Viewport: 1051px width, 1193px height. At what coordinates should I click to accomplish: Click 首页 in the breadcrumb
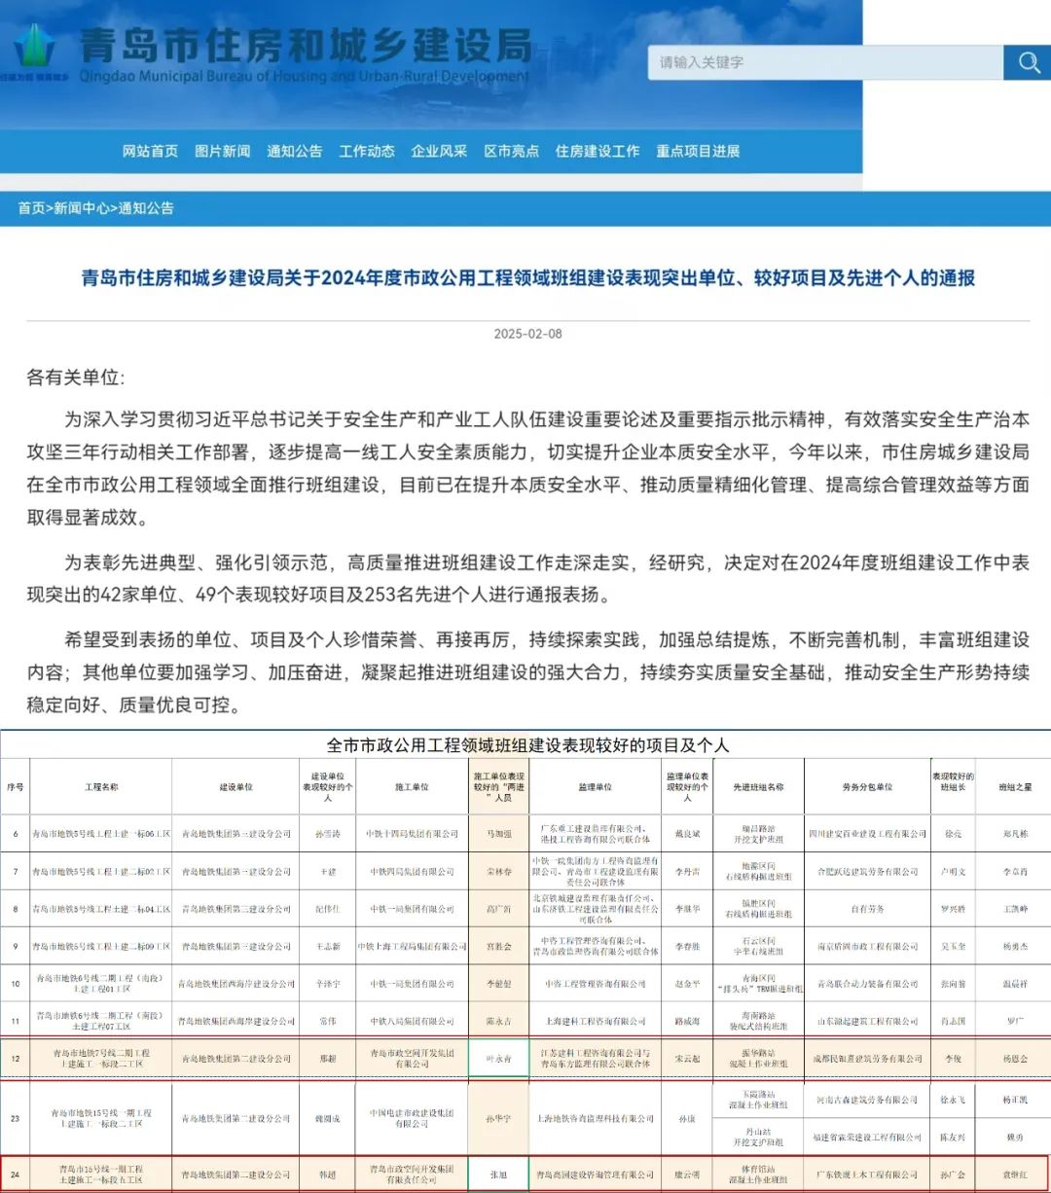tap(31, 208)
